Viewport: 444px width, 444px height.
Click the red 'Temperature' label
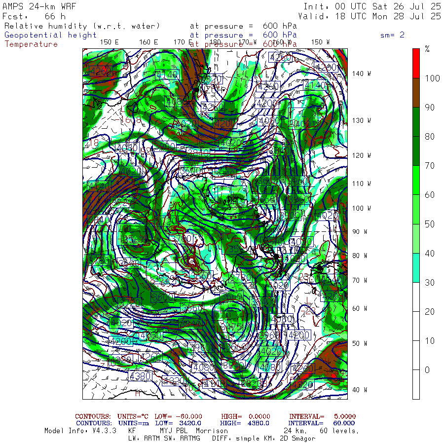tap(31, 44)
